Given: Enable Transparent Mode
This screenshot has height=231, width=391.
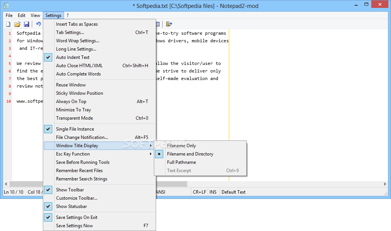Looking at the screenshot, I should coord(99,118).
